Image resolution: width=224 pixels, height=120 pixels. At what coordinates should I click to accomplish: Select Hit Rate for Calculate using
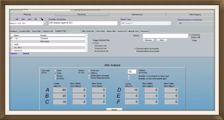click(55, 79)
